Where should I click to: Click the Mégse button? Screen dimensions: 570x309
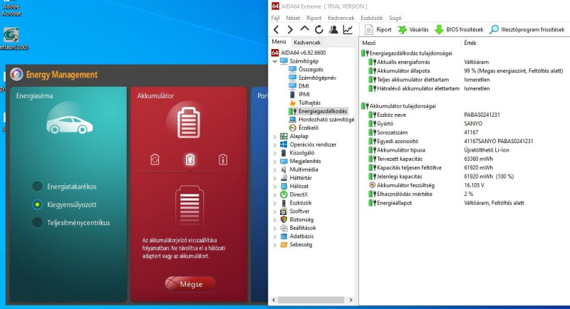[190, 284]
